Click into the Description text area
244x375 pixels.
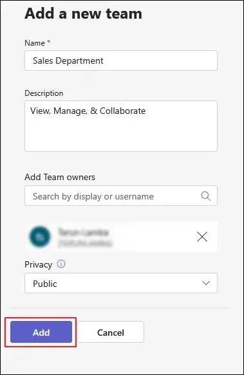(x=121, y=126)
